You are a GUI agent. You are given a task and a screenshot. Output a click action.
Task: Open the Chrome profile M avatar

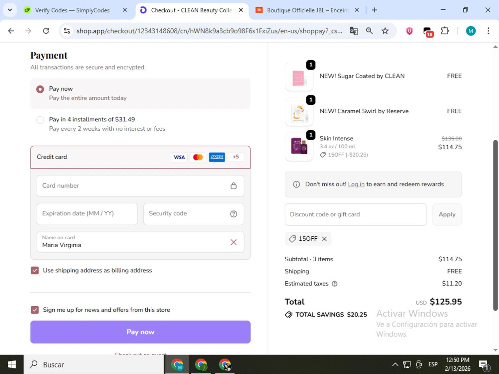(470, 31)
